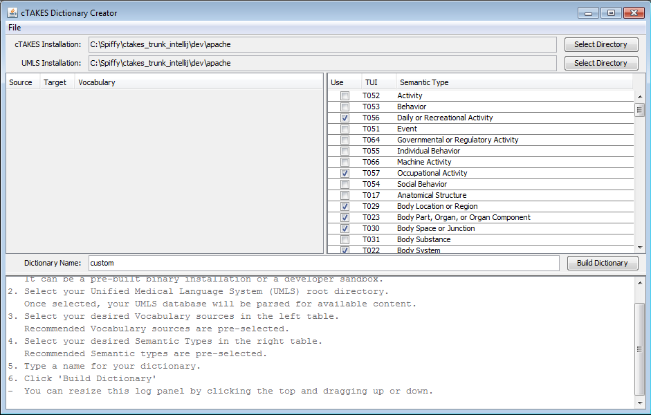Select the 'Daily or Recreational Activity' text
Screen dimensions: 651x415
coord(445,118)
